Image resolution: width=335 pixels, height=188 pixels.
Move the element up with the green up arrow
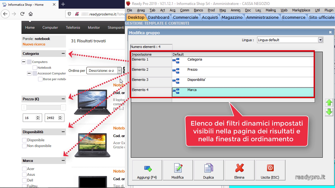pos(329,103)
